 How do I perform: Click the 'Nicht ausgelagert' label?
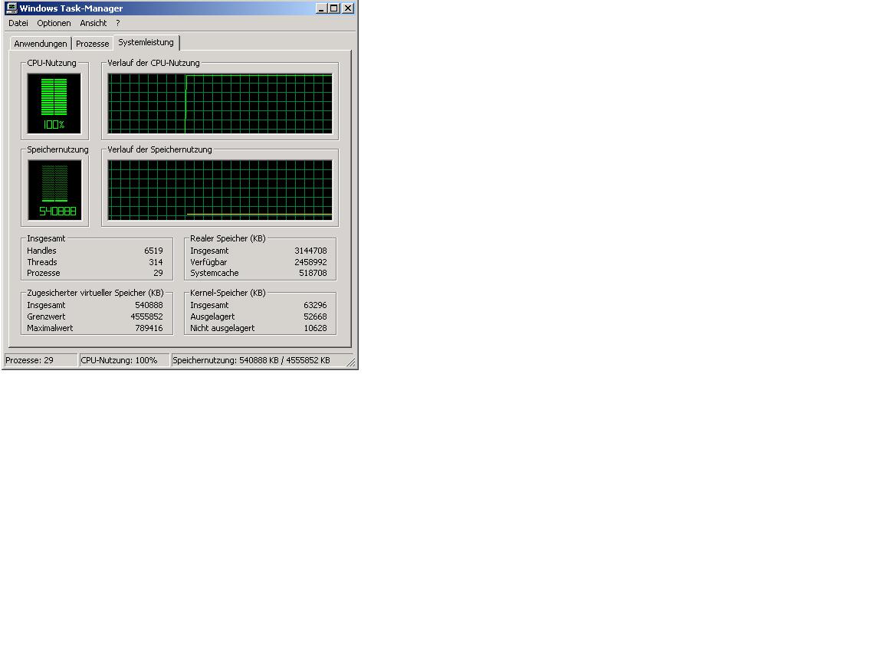point(222,328)
